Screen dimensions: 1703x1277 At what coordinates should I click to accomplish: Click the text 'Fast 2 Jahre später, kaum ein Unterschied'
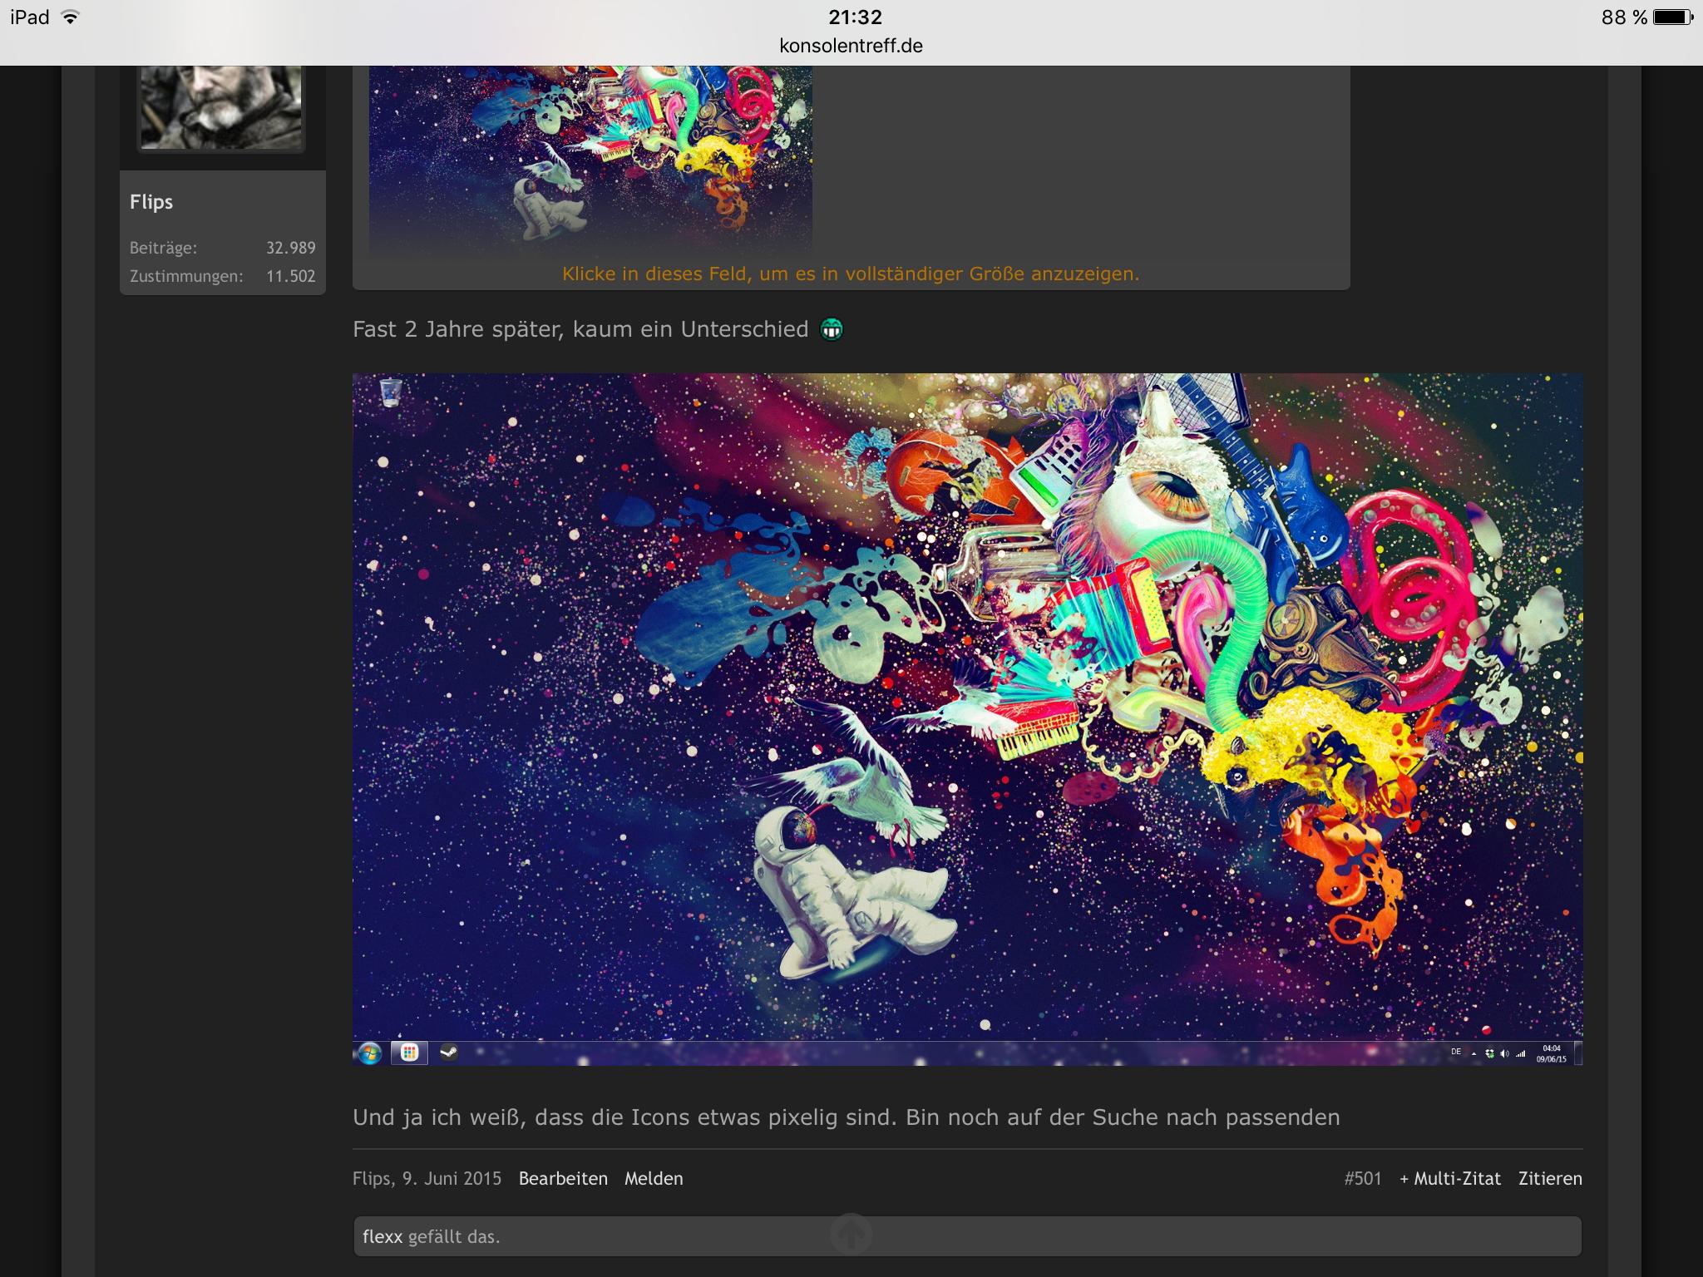coord(580,329)
